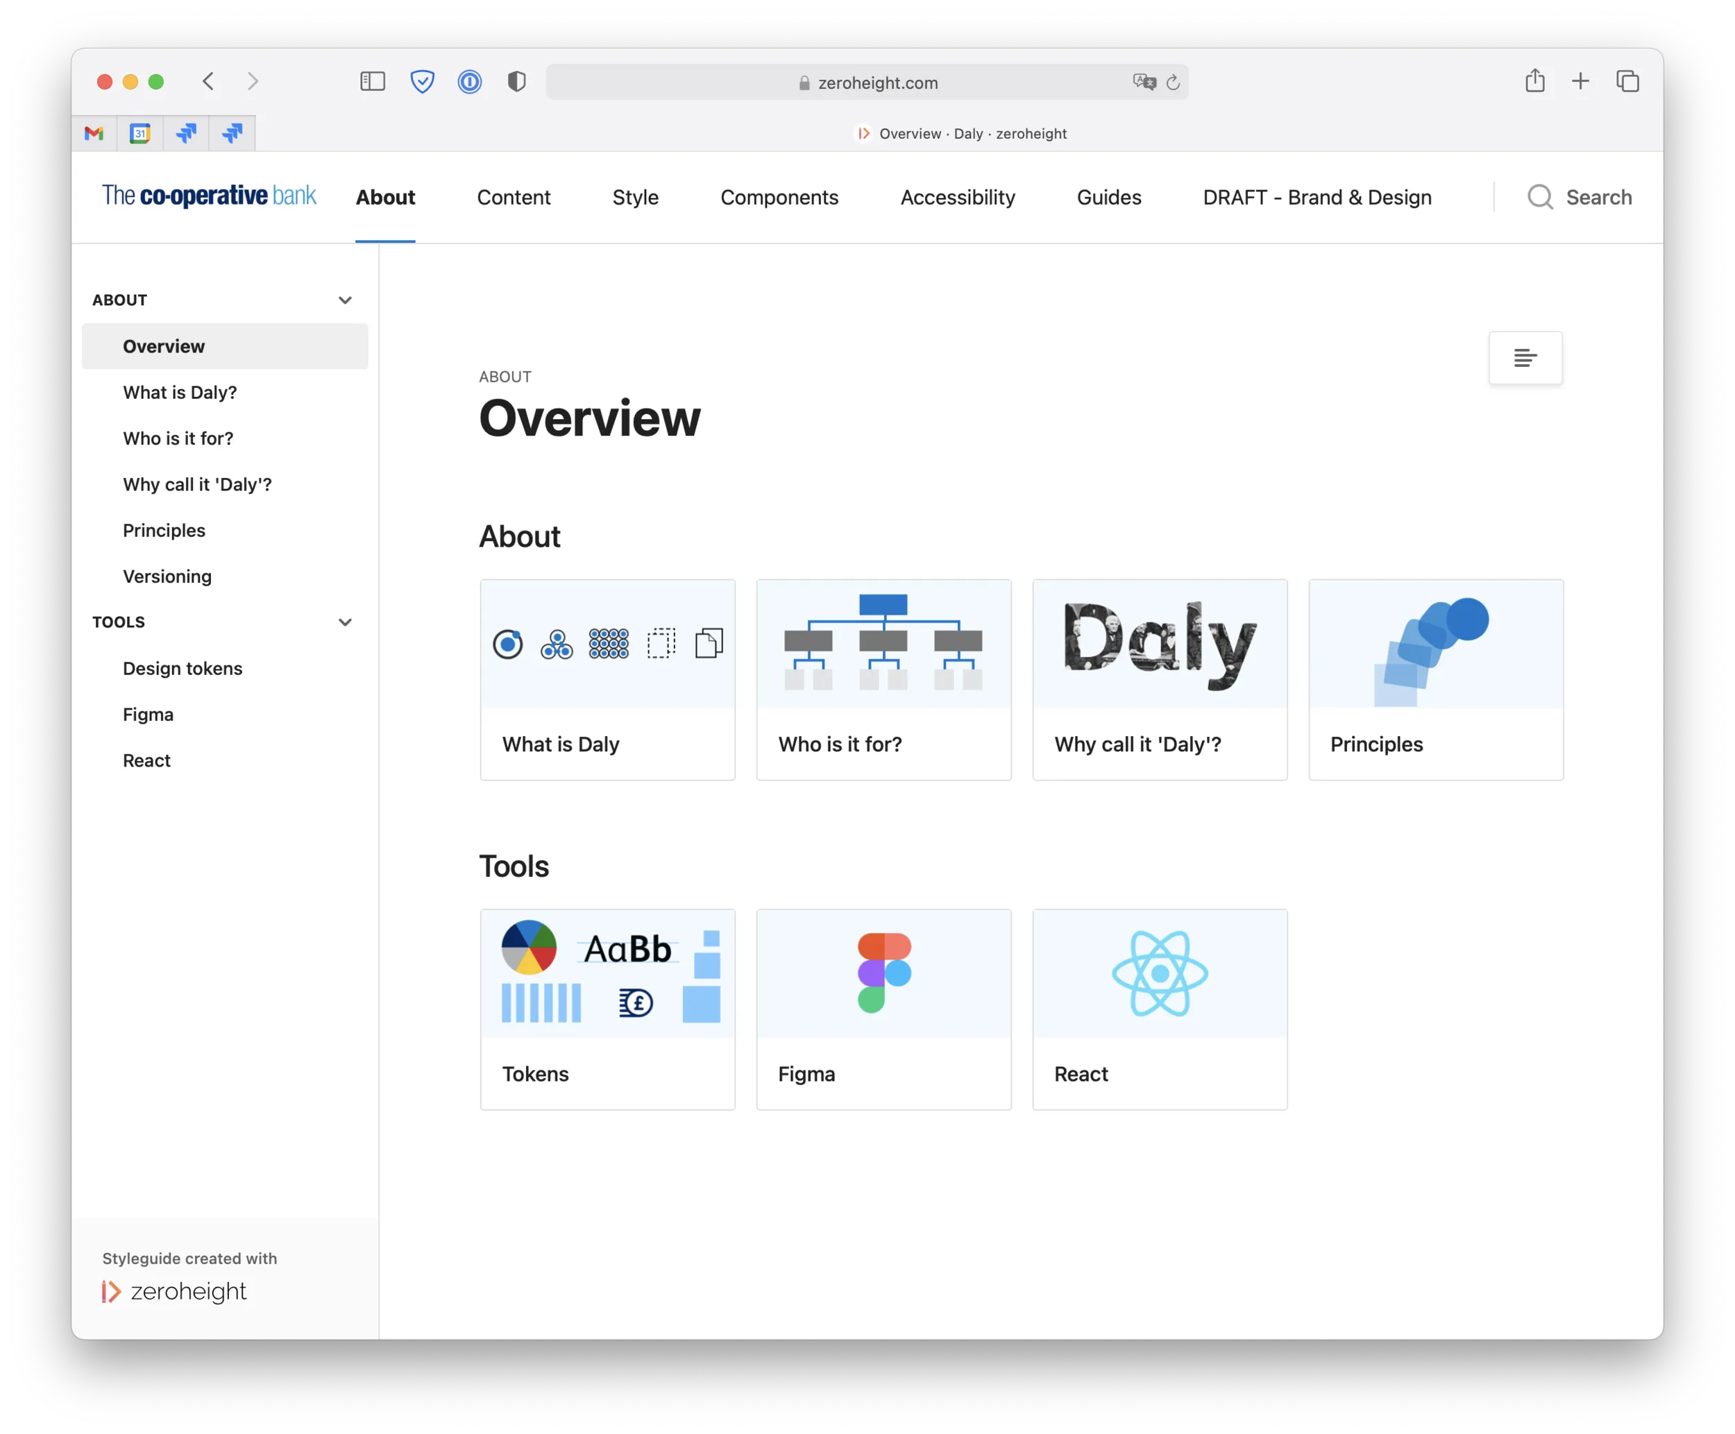Viewport: 1735px width, 1434px height.
Task: Collapse the TOOLS sidebar section chevron
Action: (346, 622)
